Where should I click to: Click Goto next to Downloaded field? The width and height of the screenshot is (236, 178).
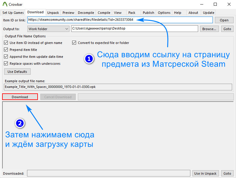(x=227, y=173)
